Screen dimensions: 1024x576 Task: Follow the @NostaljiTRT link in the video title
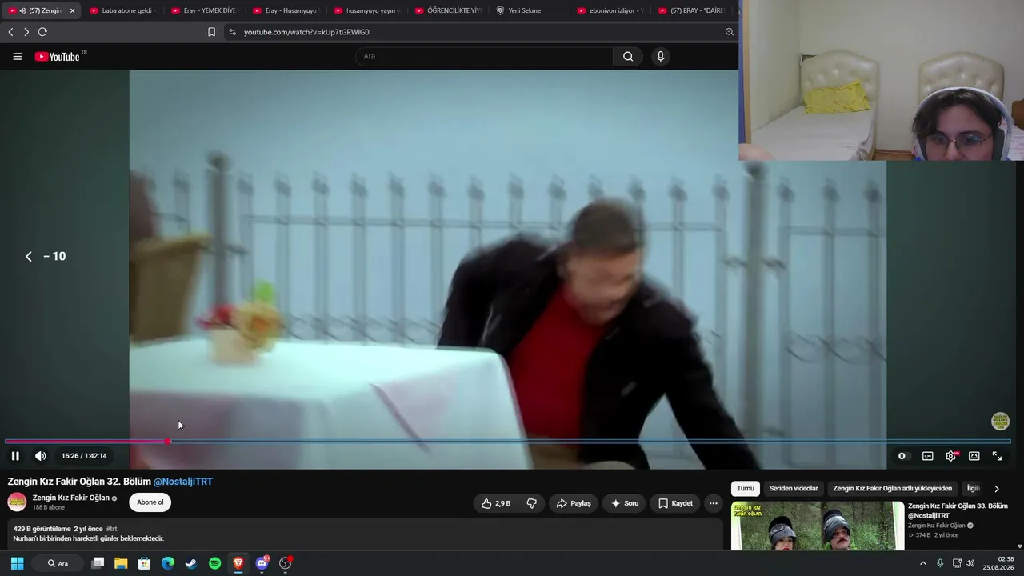tap(183, 482)
